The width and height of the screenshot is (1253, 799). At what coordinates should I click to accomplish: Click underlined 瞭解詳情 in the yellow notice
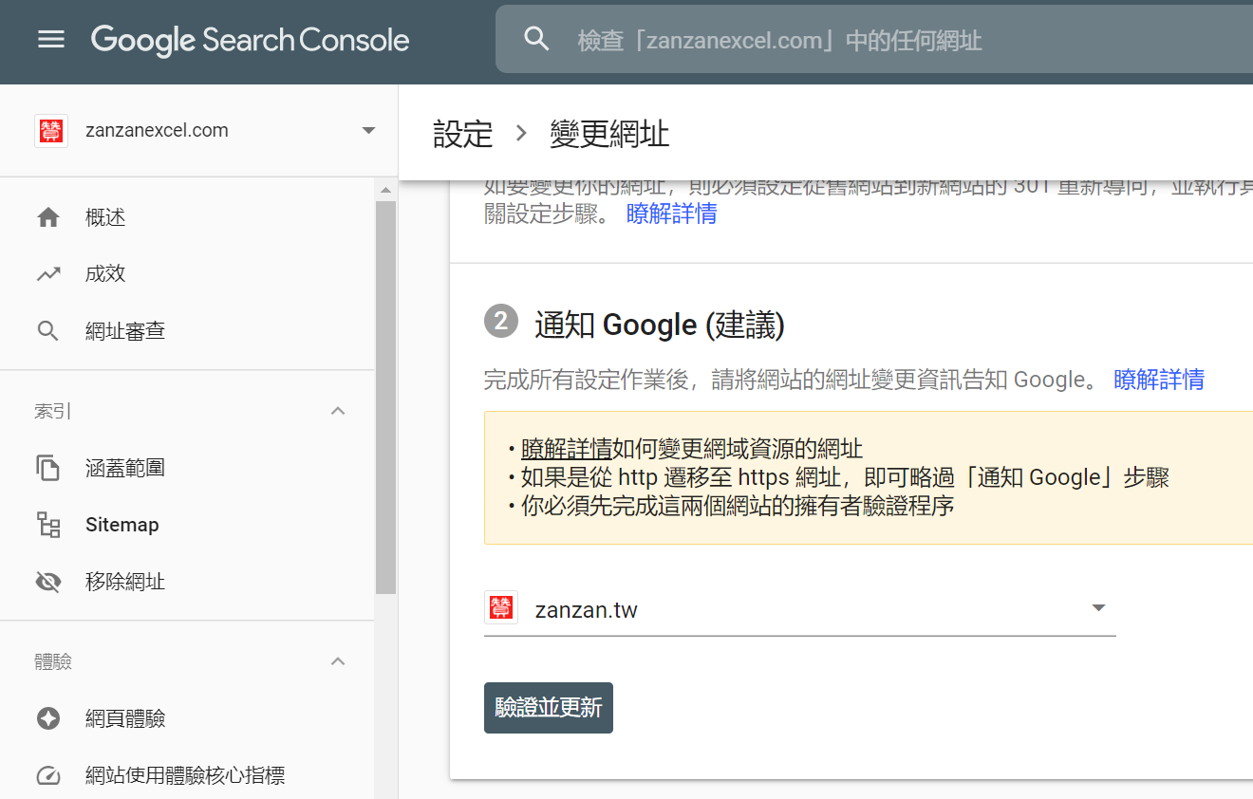[x=566, y=449]
